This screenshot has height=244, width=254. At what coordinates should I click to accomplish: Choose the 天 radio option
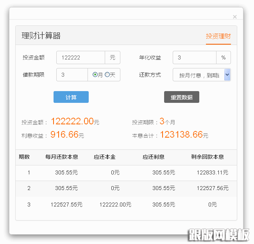pyautogui.click(x=107, y=75)
